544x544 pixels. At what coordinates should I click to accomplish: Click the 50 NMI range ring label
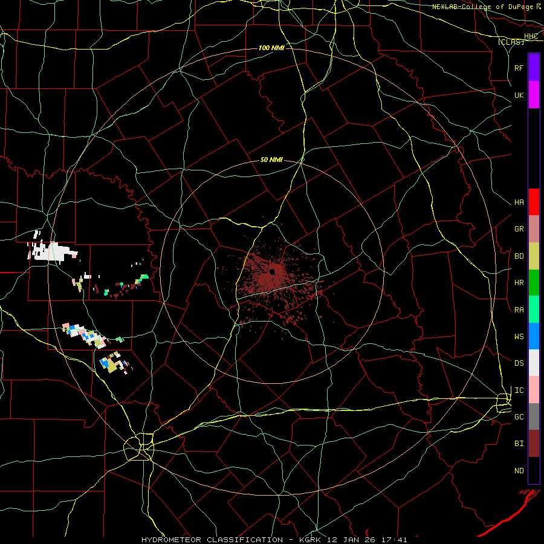[271, 160]
